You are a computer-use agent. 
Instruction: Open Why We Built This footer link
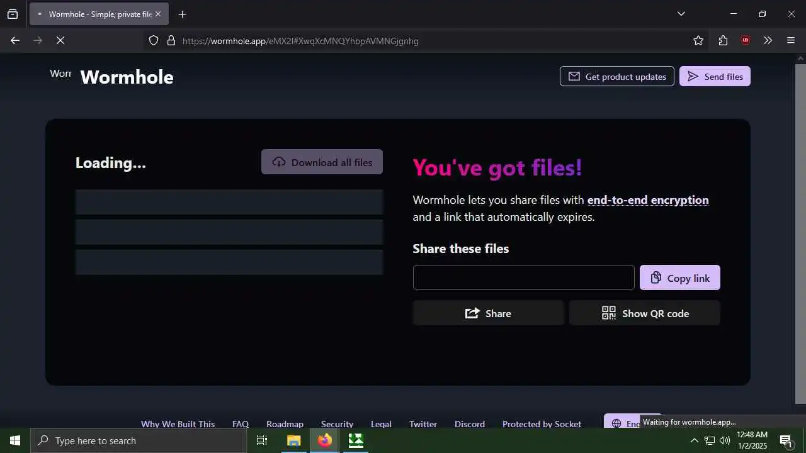click(x=178, y=423)
